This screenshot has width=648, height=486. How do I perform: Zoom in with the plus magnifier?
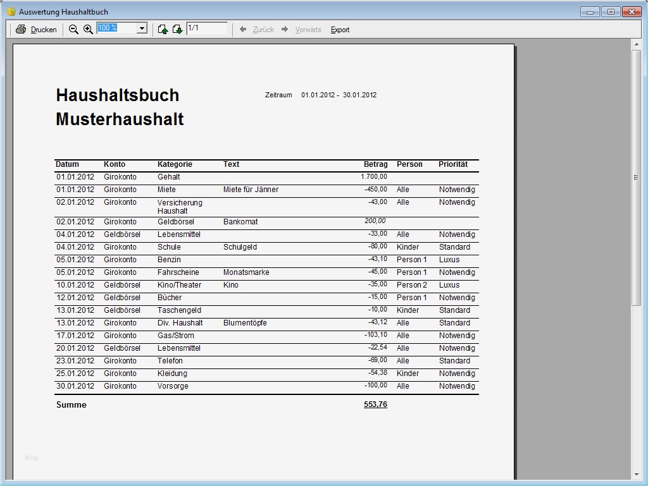88,29
